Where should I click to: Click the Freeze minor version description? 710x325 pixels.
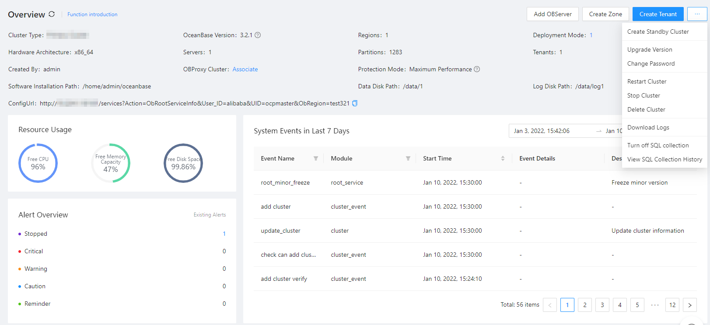(x=640, y=182)
